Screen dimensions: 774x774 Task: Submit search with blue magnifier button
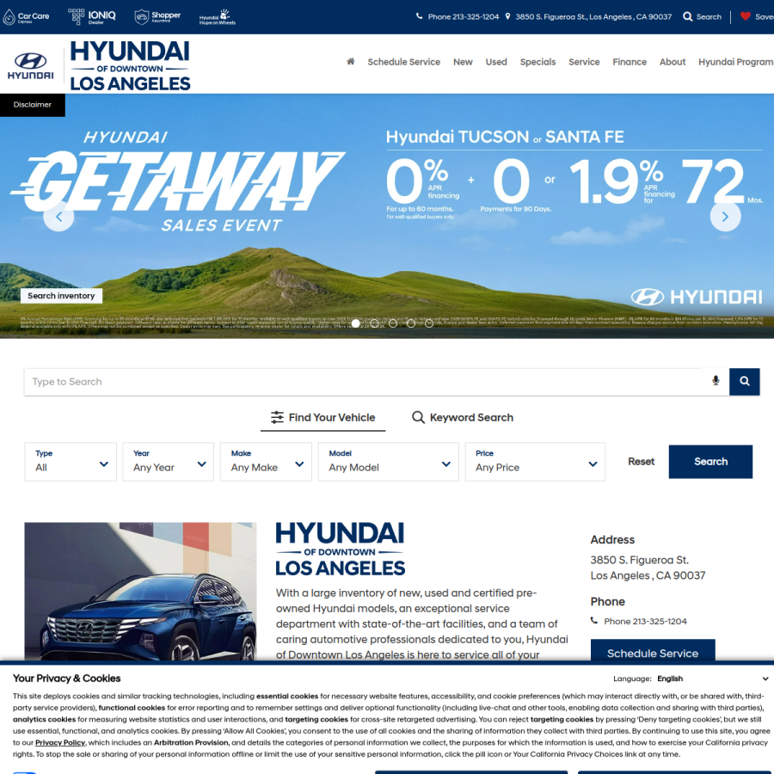(745, 382)
